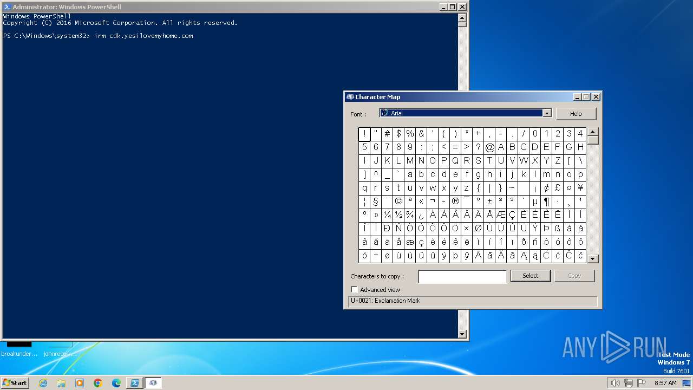The width and height of the screenshot is (693, 390).
Task: Click the Select button in Character Map
Action: click(531, 276)
